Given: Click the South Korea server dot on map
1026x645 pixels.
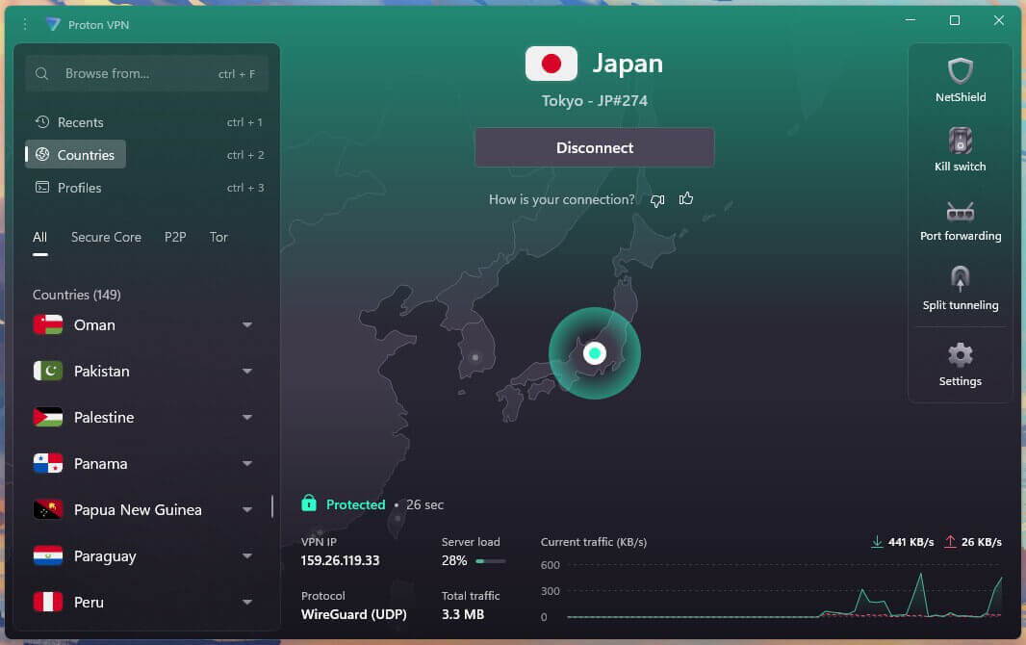Looking at the screenshot, I should [x=475, y=357].
